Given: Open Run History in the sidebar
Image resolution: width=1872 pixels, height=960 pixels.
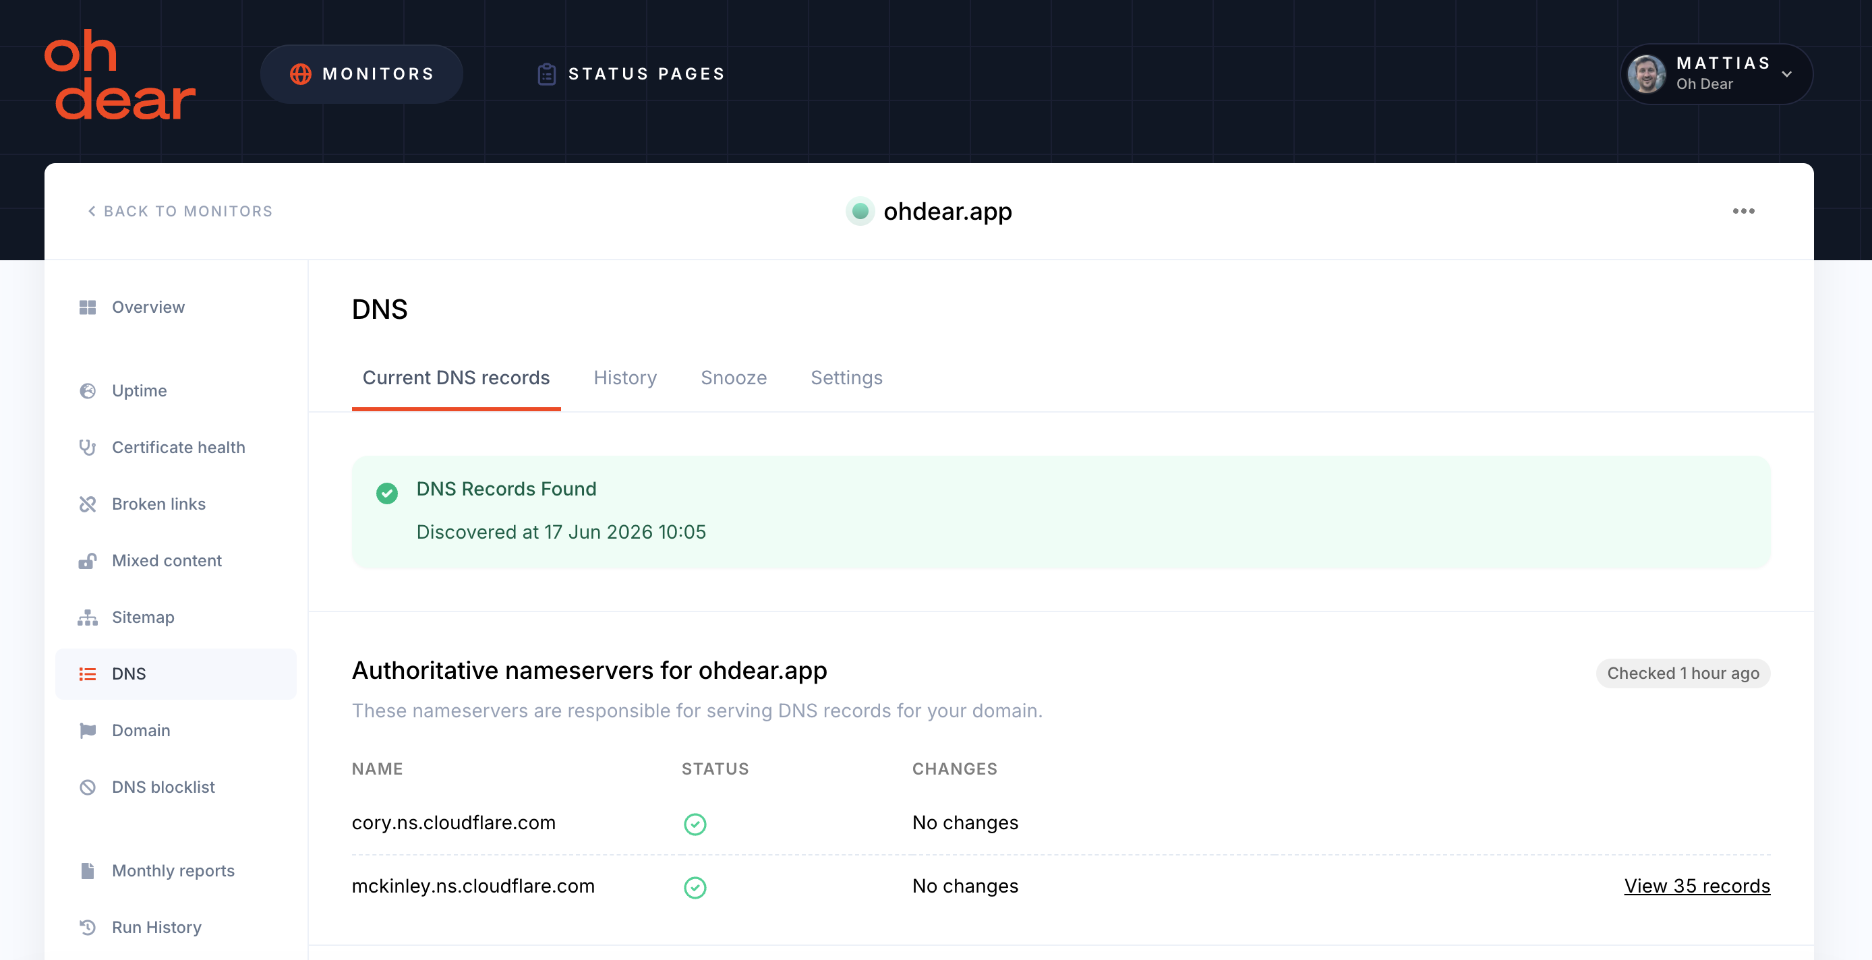Looking at the screenshot, I should click(x=176, y=928).
